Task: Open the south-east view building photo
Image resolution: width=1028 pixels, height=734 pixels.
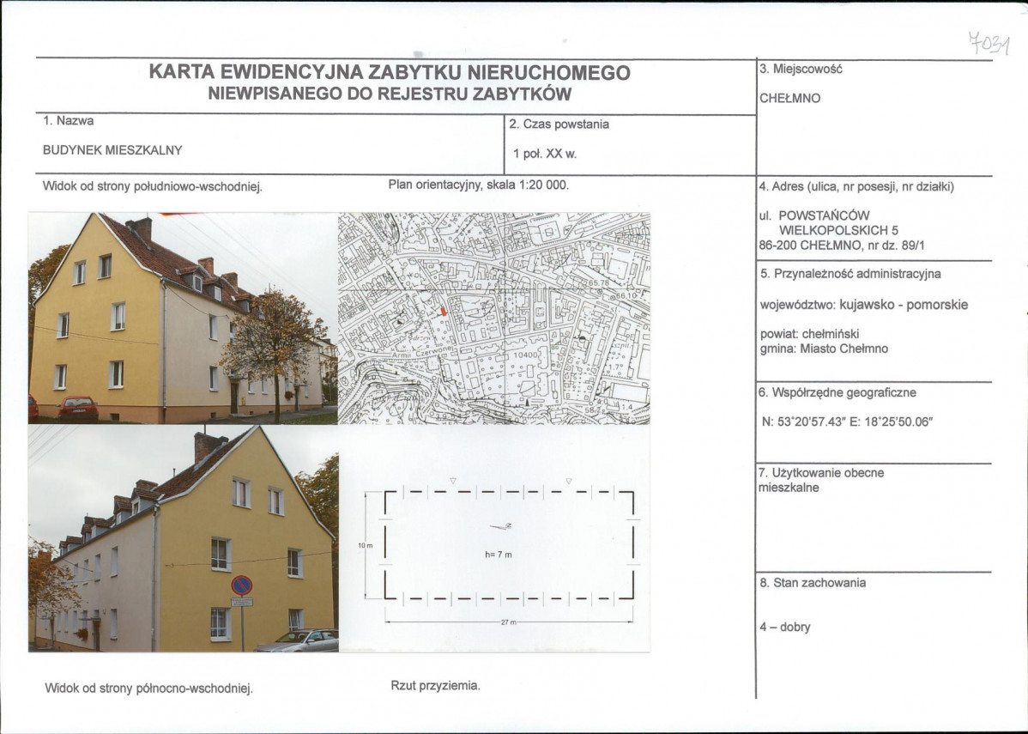Action: (183, 318)
